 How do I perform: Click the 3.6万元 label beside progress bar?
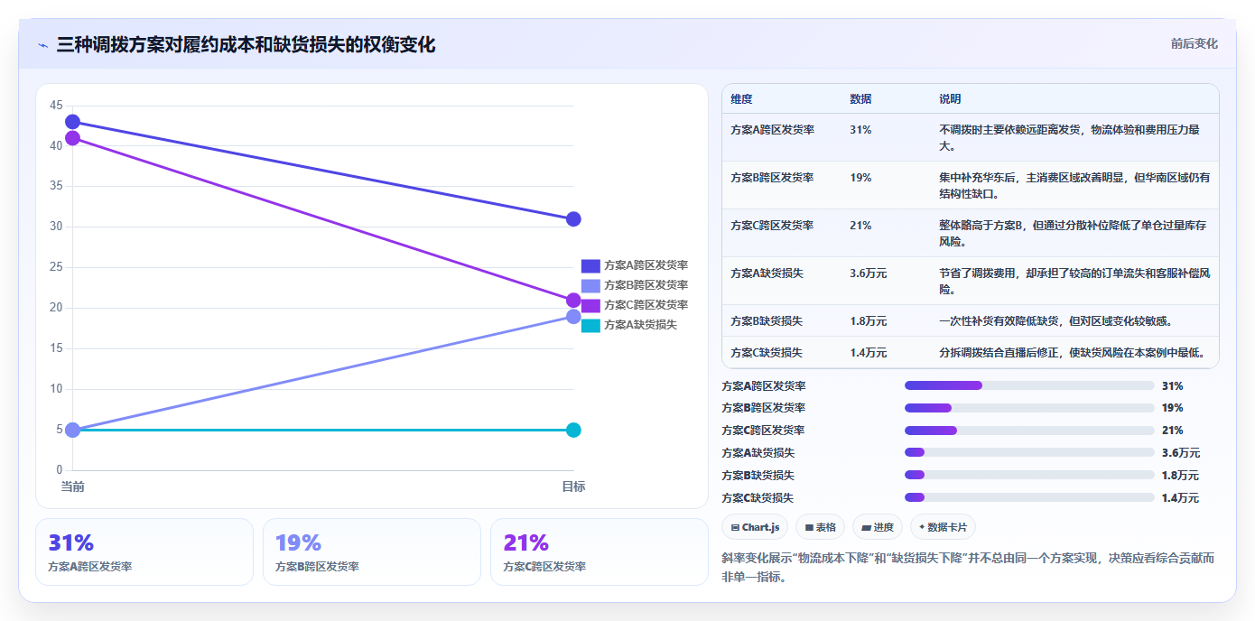[x=1181, y=452]
